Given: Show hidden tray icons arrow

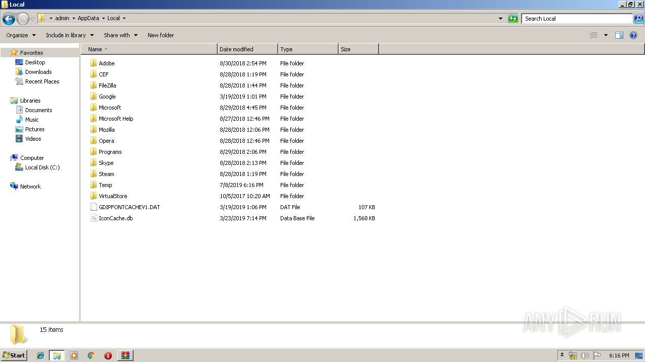Looking at the screenshot, I should click(562, 355).
